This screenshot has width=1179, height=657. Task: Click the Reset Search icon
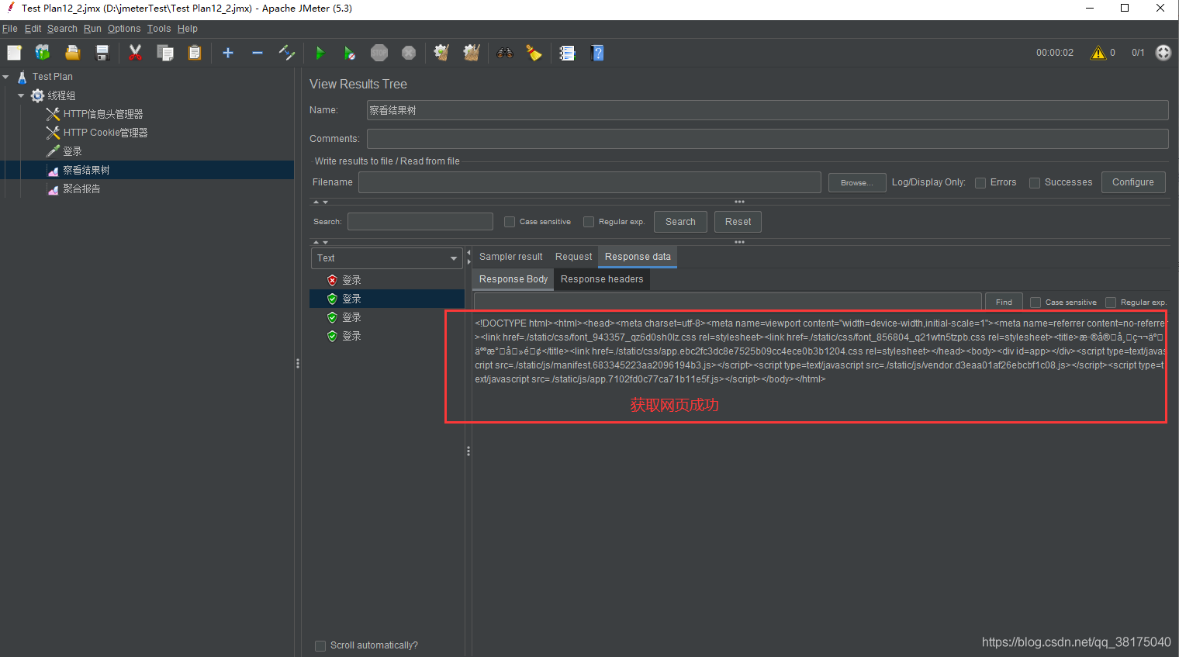pos(534,53)
